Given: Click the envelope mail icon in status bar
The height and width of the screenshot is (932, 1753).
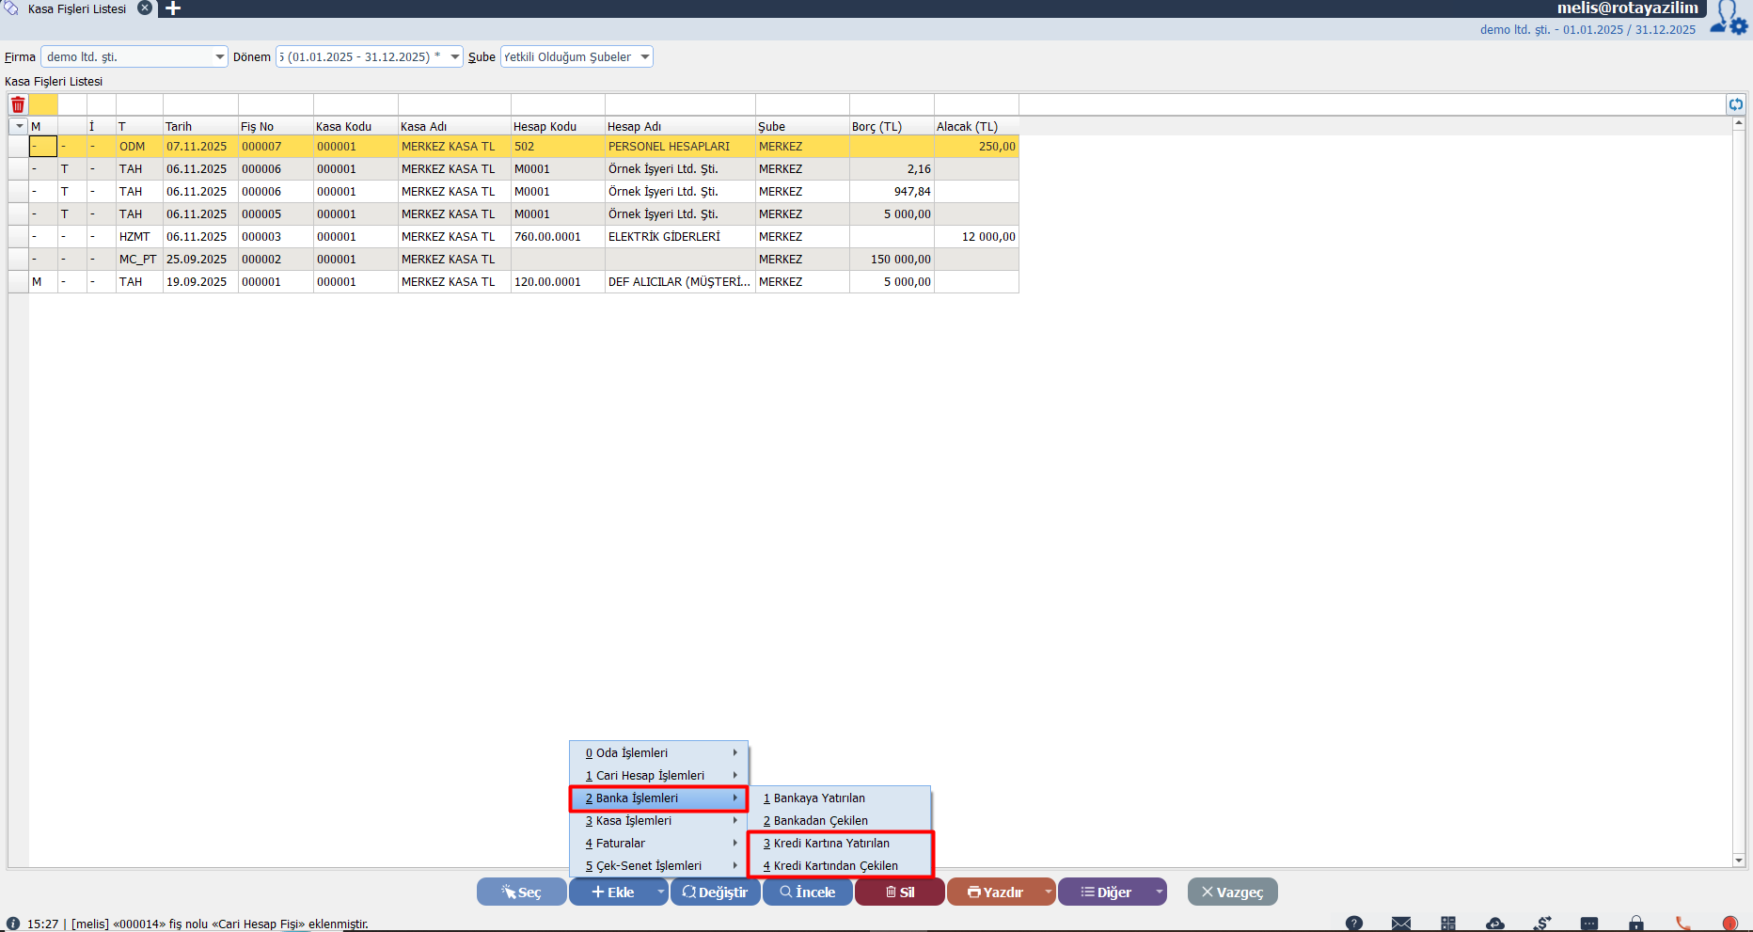Looking at the screenshot, I should (x=1401, y=924).
